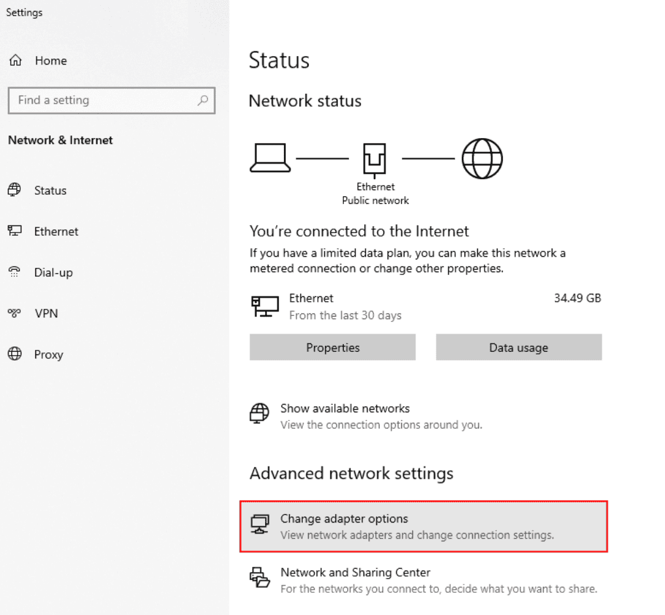Click the VPN icon in sidebar
This screenshot has height=615, width=665.
[14, 313]
